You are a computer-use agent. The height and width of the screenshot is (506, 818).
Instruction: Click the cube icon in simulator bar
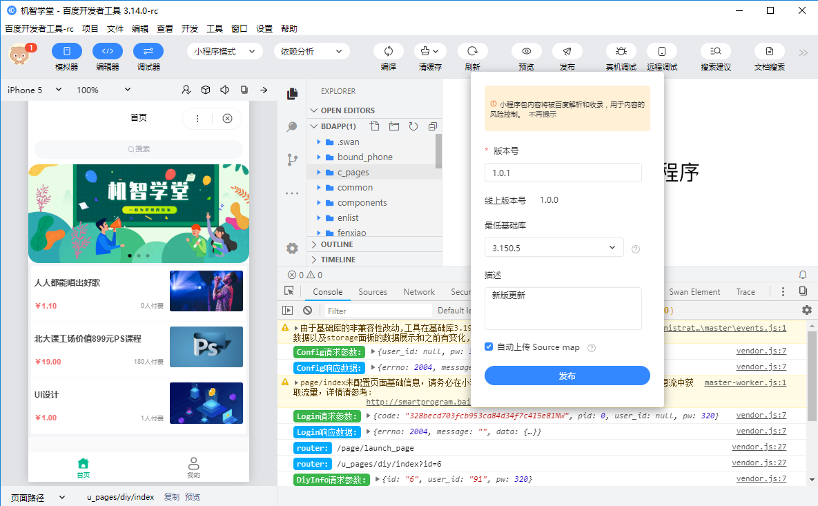point(206,90)
